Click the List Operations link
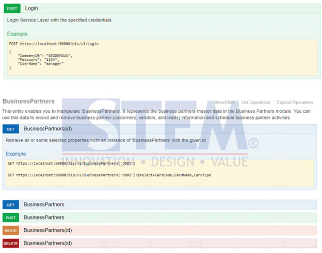The image size is (322, 253). tap(255, 102)
